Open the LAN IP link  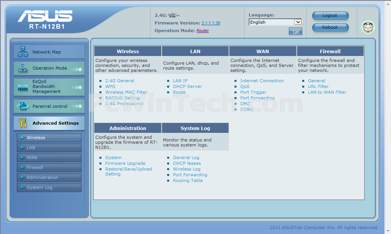pos(180,81)
